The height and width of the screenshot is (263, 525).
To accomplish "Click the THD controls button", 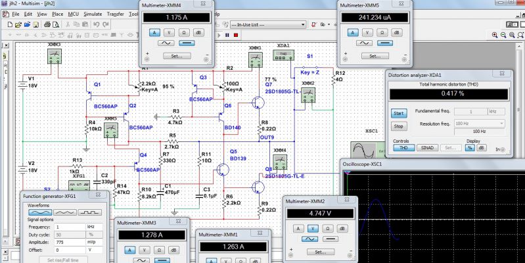I will click(404, 148).
